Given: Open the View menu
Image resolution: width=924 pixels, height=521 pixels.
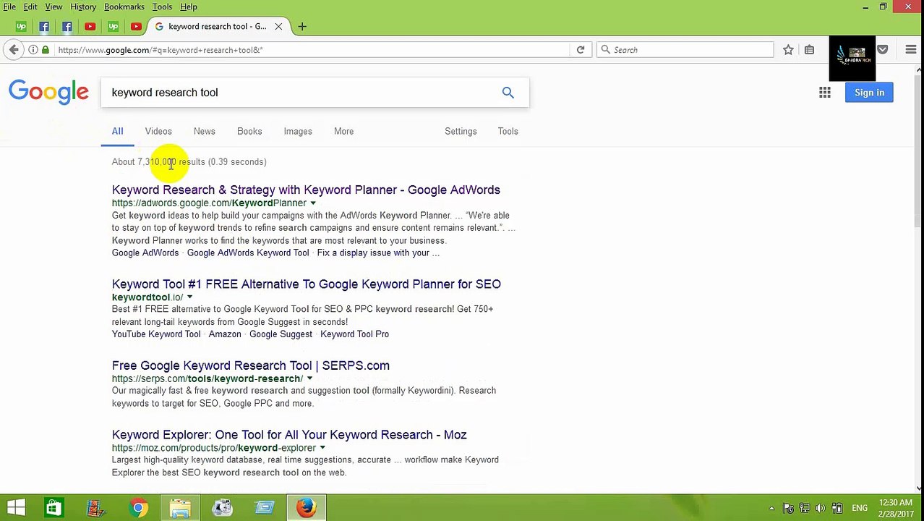Looking at the screenshot, I should [54, 7].
